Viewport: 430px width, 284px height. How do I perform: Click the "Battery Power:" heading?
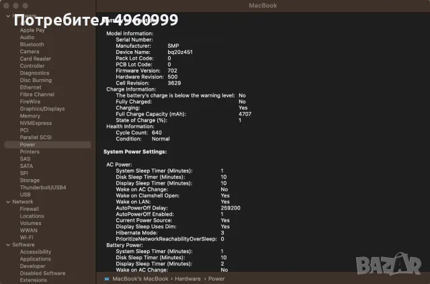click(124, 245)
